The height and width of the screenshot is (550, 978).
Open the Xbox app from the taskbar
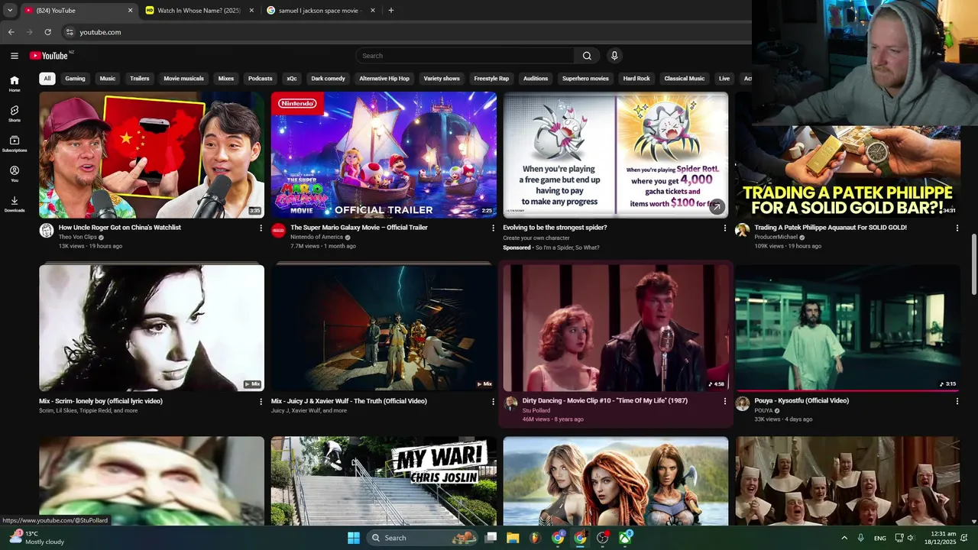click(626, 538)
